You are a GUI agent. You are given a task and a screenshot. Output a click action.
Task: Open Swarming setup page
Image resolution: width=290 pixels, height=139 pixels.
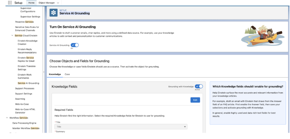(20, 99)
